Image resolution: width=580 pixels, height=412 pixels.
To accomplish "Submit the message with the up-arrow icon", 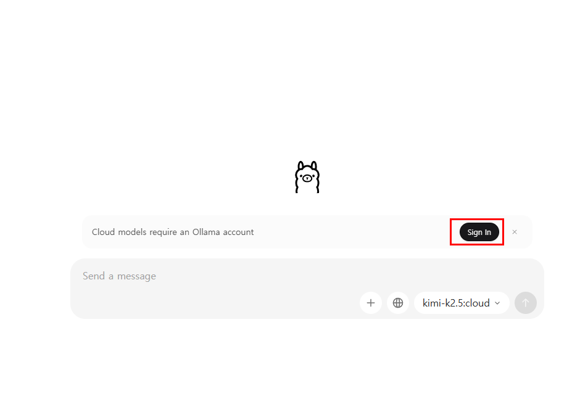I will (525, 303).
